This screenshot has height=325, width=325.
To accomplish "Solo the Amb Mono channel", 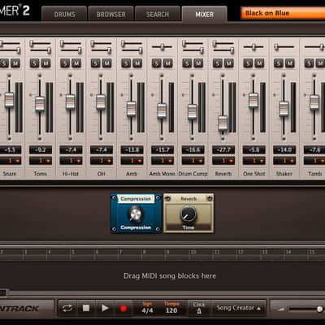I will coord(157,63).
